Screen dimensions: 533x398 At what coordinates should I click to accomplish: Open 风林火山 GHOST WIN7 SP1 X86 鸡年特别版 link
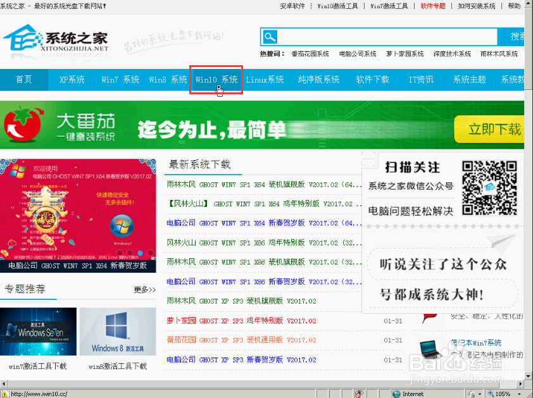pos(264,243)
